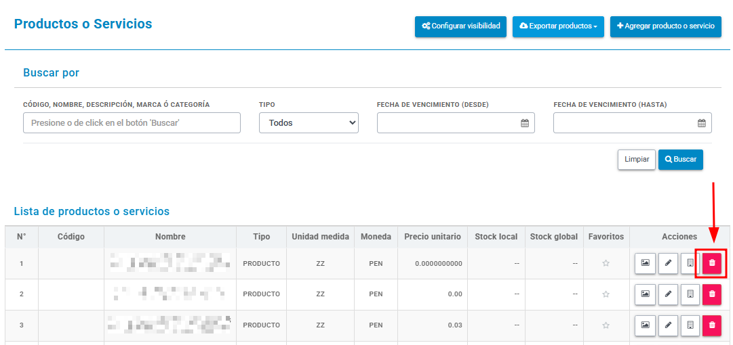Click the código, nombre search input field
The width and height of the screenshot is (733, 345).
click(132, 122)
